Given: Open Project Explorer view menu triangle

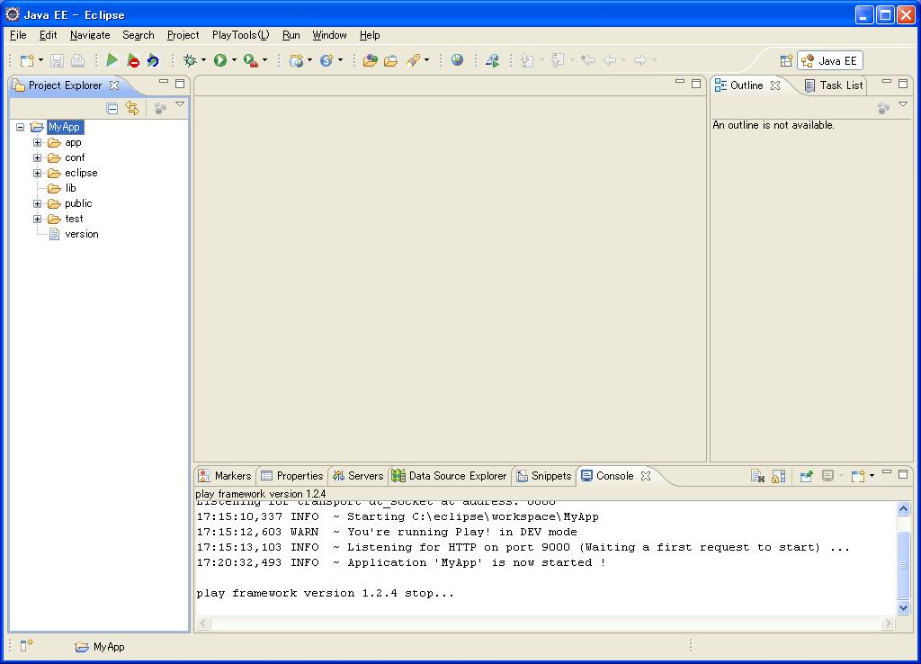Looking at the screenshot, I should [180, 104].
